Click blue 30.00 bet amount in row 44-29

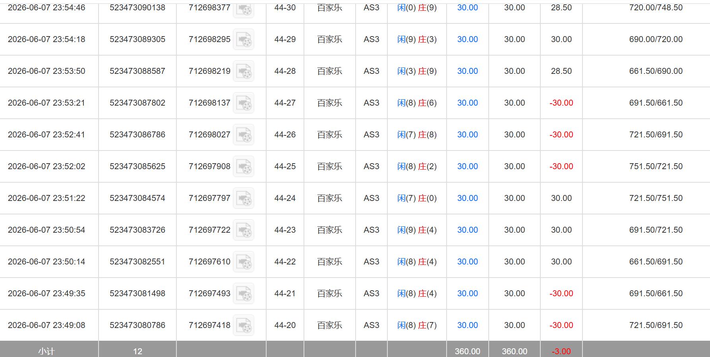468,39
